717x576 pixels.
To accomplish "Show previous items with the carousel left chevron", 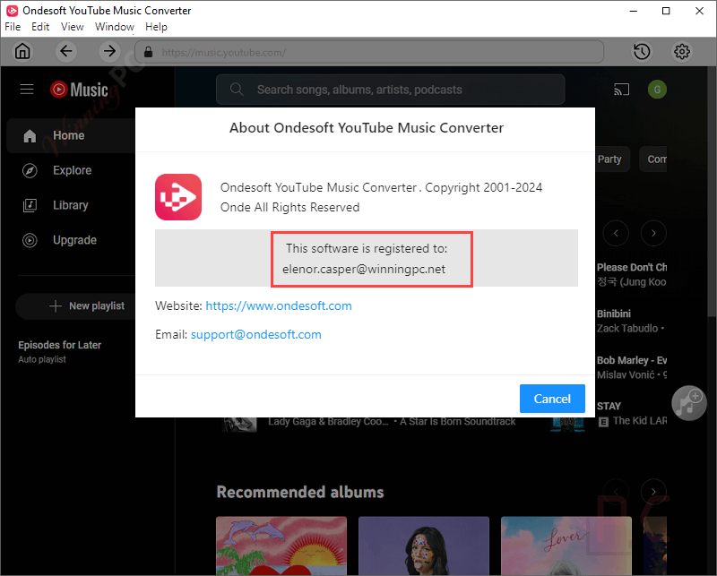I will 616,233.
